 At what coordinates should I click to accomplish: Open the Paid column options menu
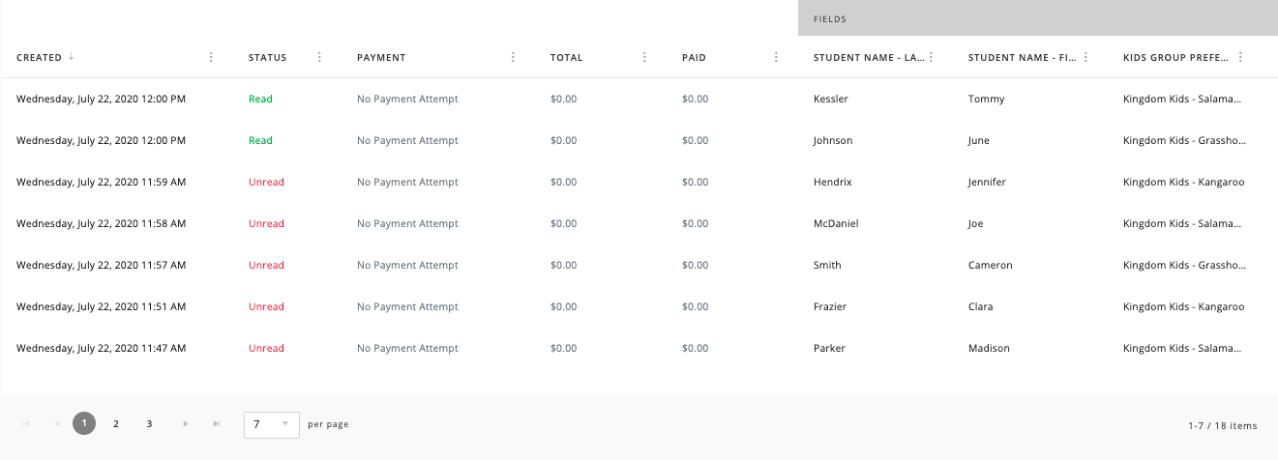pos(776,58)
